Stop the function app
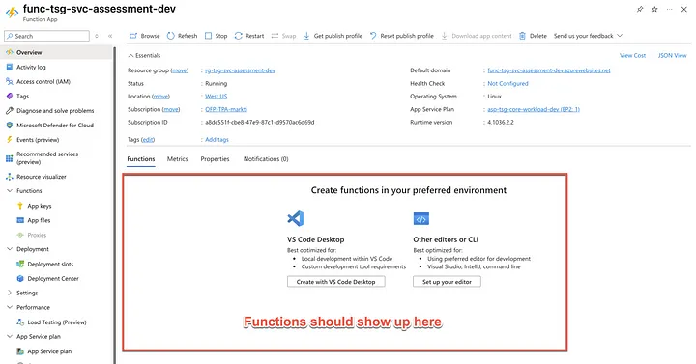 217,36
